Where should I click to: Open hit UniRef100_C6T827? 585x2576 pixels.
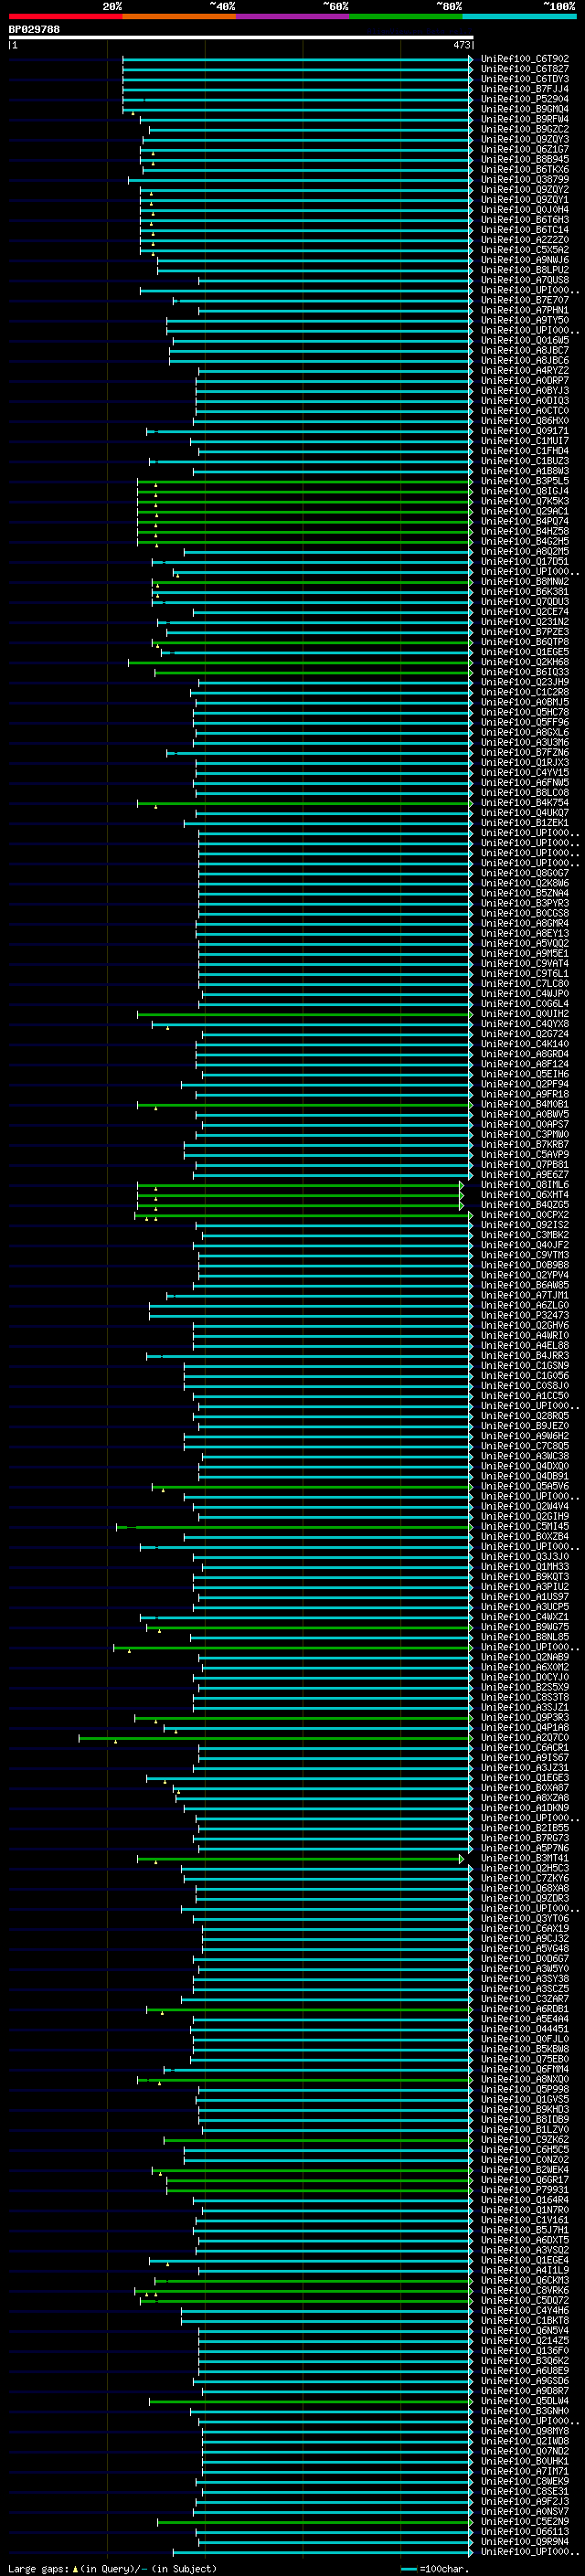(525, 69)
